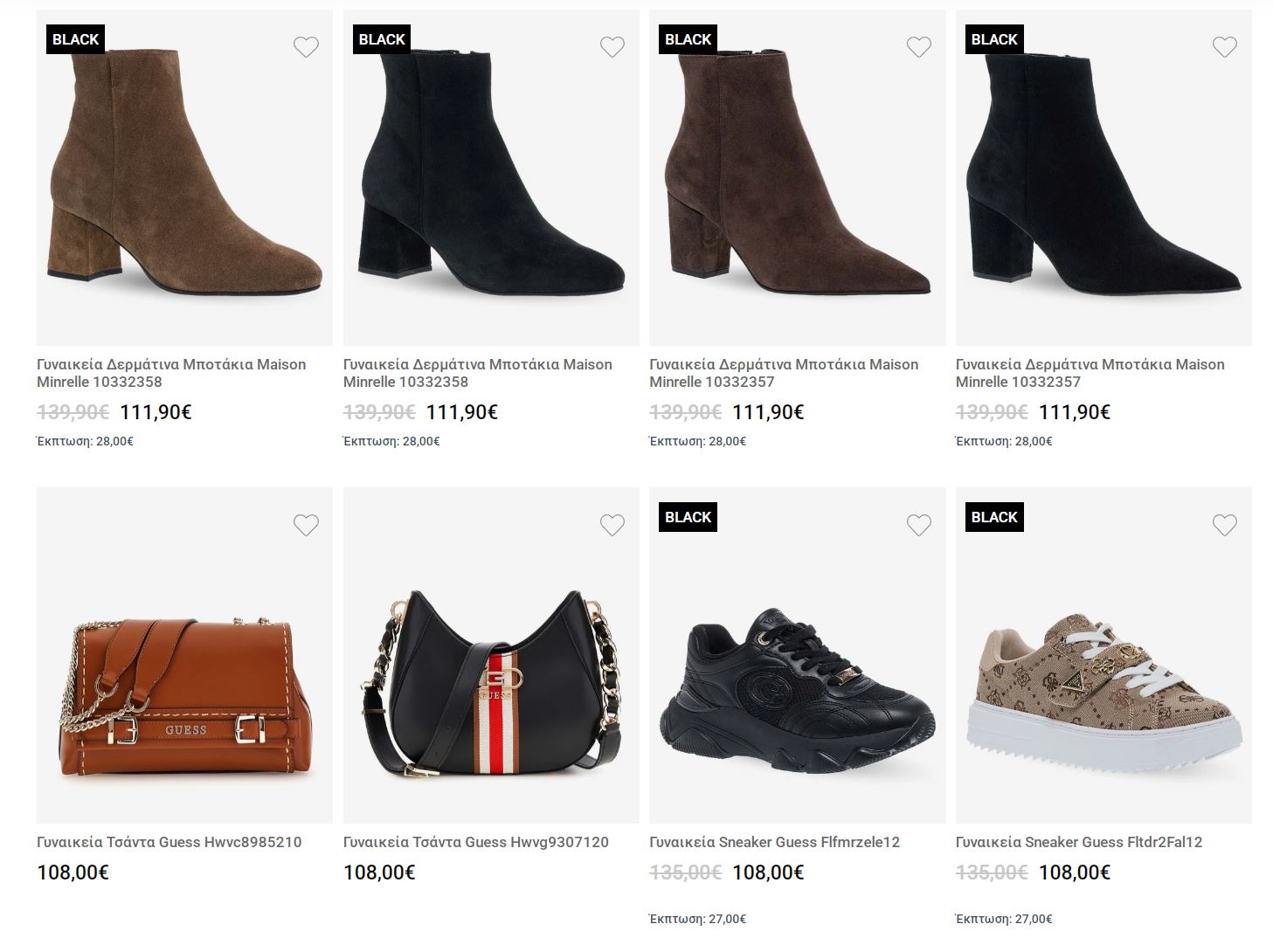Favorite the brown Guess Hwvc8985210 bag

pyautogui.click(x=306, y=525)
